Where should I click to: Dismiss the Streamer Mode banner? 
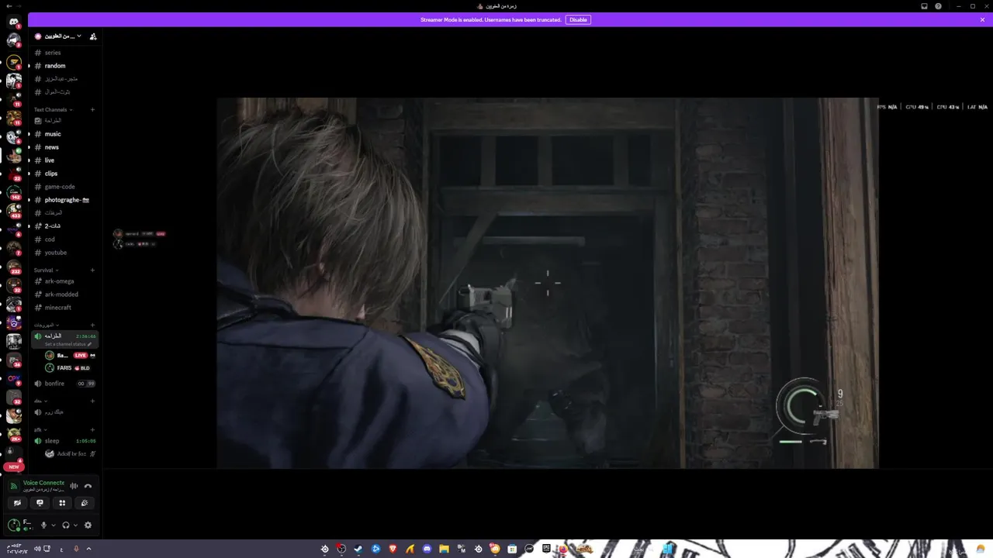pyautogui.click(x=982, y=19)
